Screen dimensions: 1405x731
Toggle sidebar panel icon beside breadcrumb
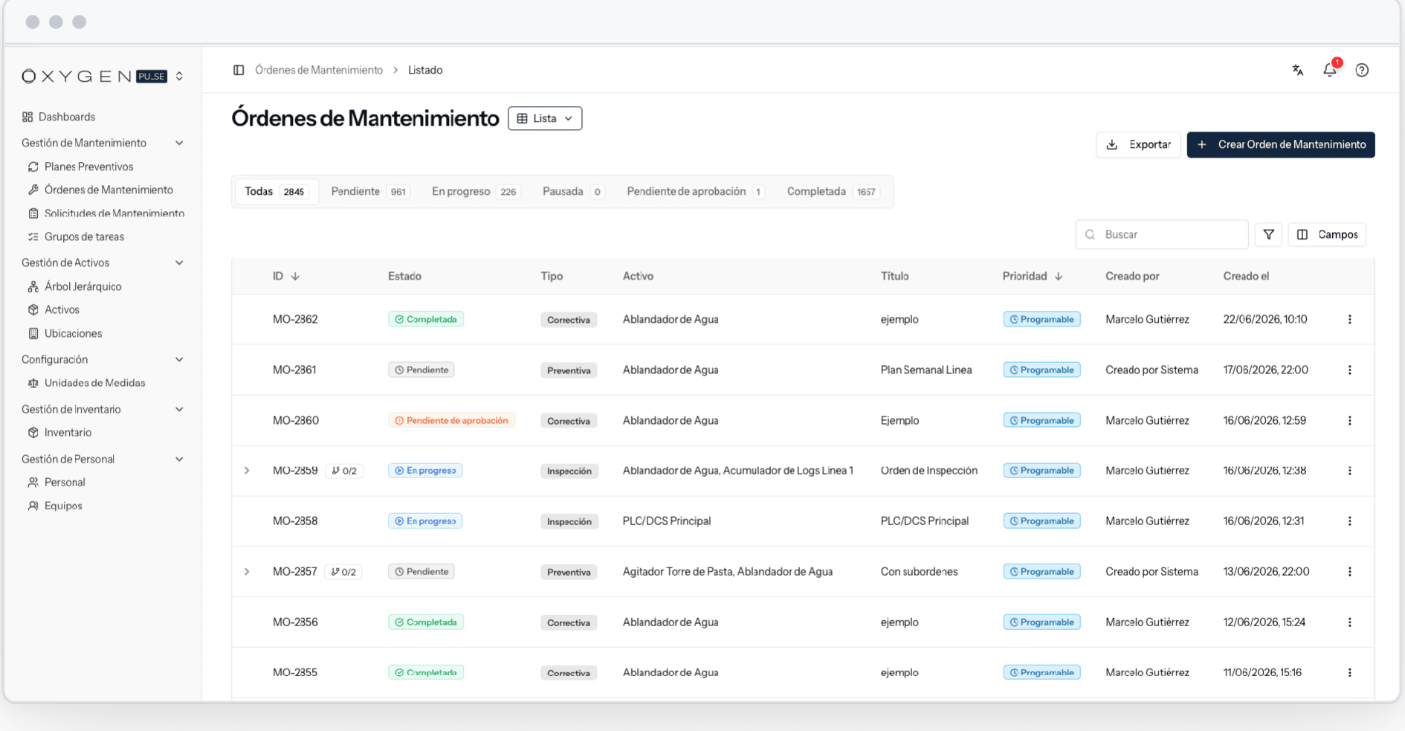click(239, 70)
